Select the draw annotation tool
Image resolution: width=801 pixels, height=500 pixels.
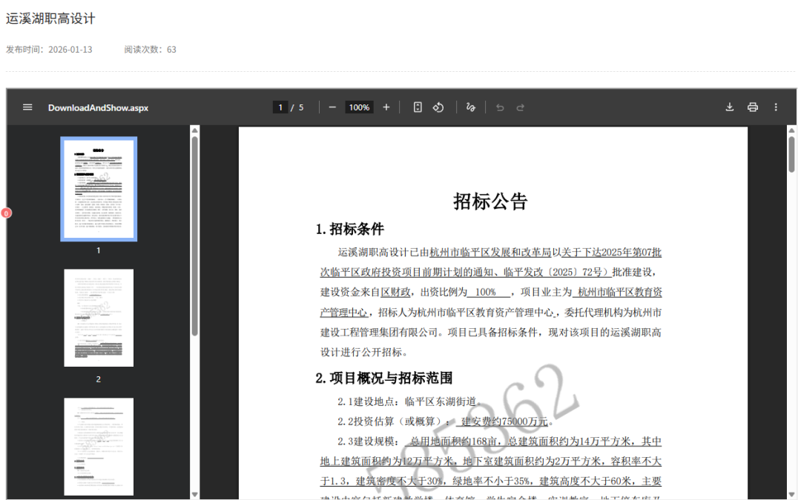tap(470, 107)
